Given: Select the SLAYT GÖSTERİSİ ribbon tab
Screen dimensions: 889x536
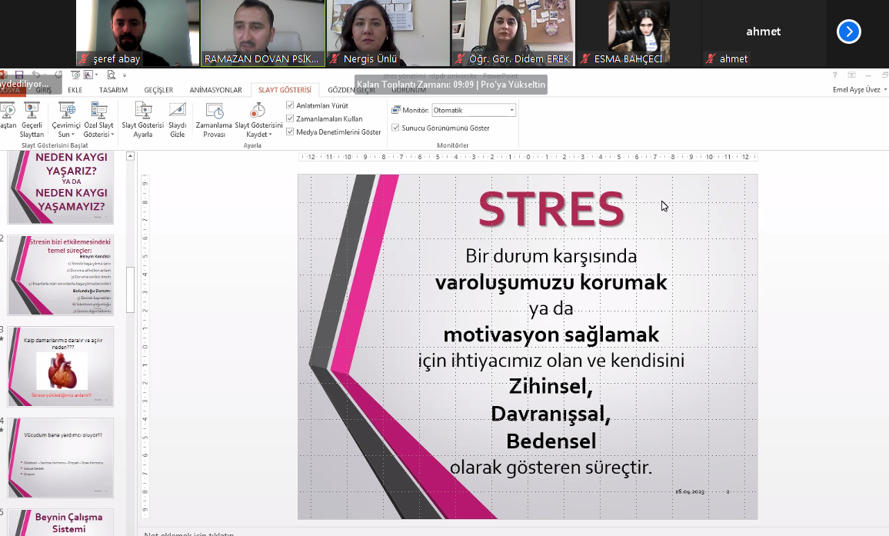Looking at the screenshot, I should 285,90.
